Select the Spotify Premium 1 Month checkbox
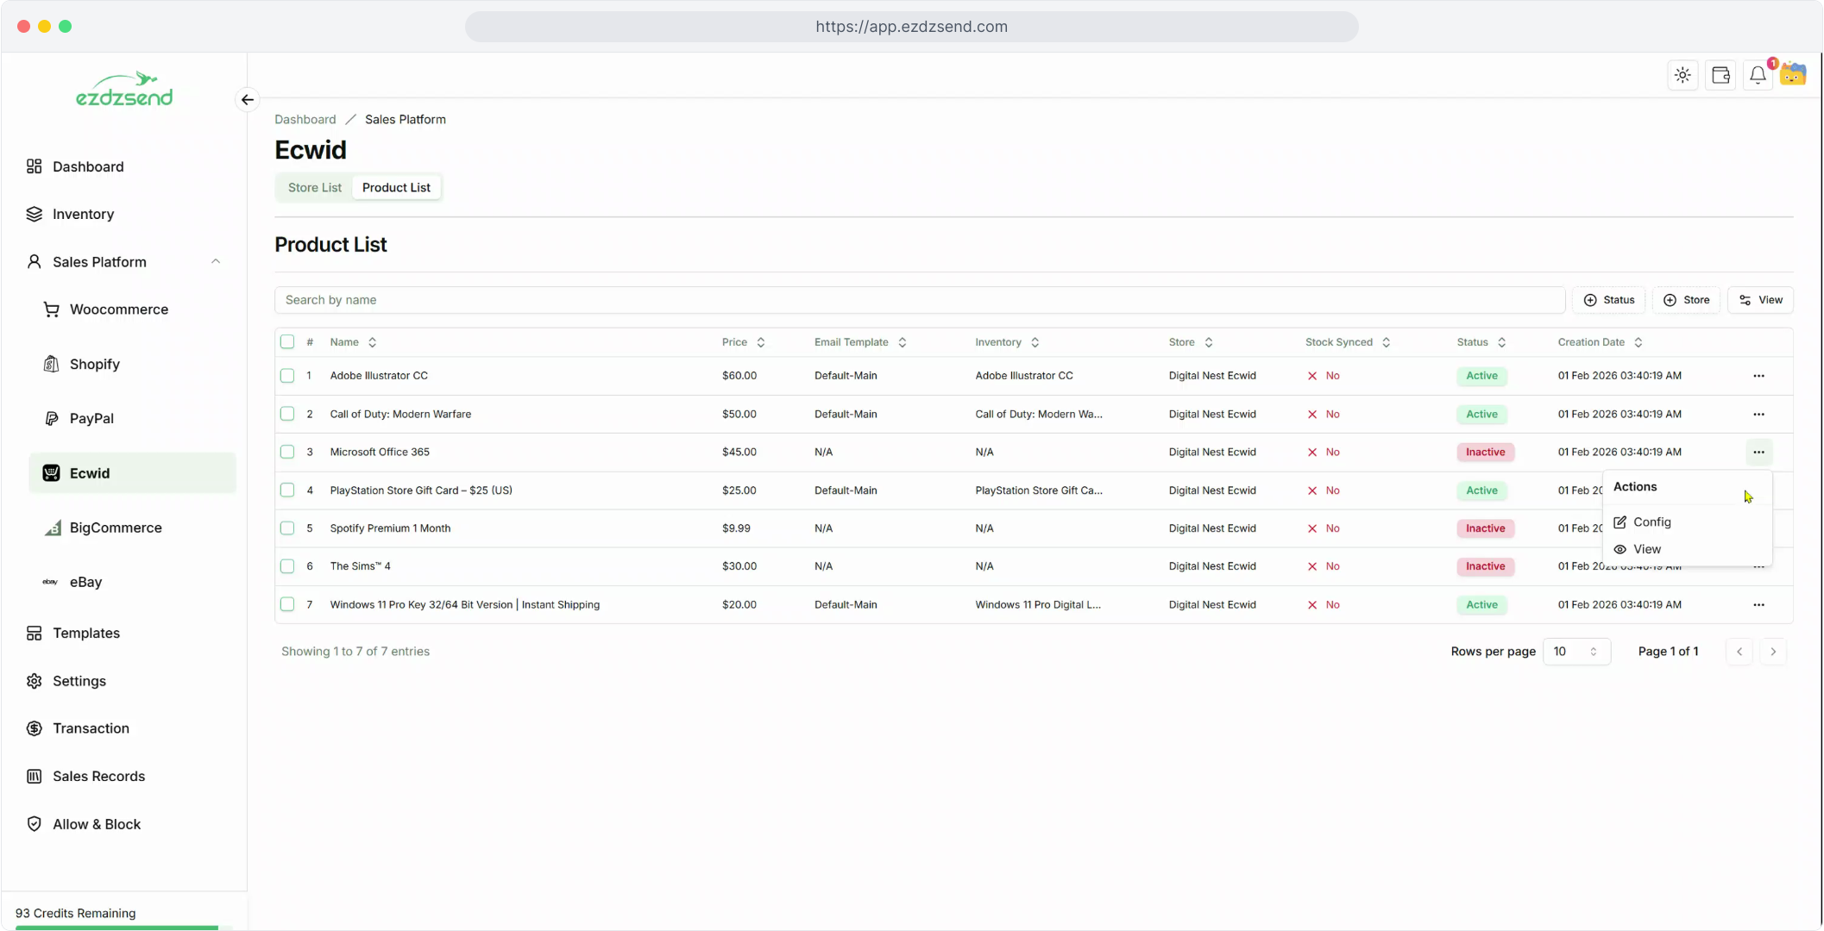This screenshot has width=1824, height=931. pyautogui.click(x=287, y=528)
